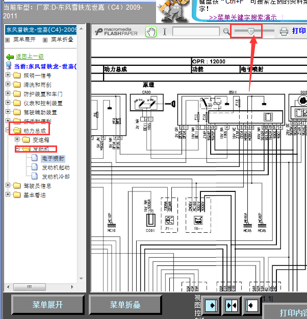This screenshot has width=307, height=319.
Task: Expand the 照明一信号 tree node
Action: [8, 75]
